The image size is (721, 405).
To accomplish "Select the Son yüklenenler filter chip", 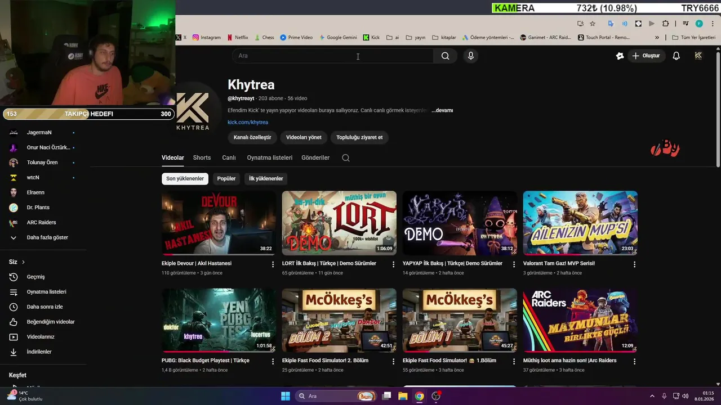I will (x=185, y=178).
